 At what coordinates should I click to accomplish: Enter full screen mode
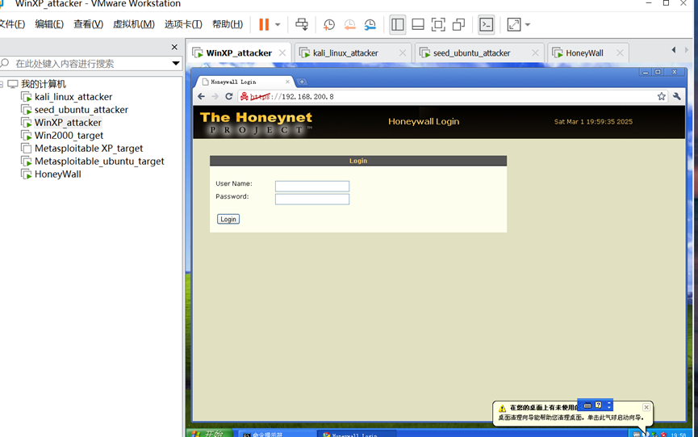(x=438, y=24)
